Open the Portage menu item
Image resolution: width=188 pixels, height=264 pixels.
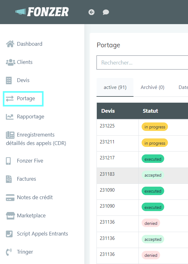coord(23,99)
